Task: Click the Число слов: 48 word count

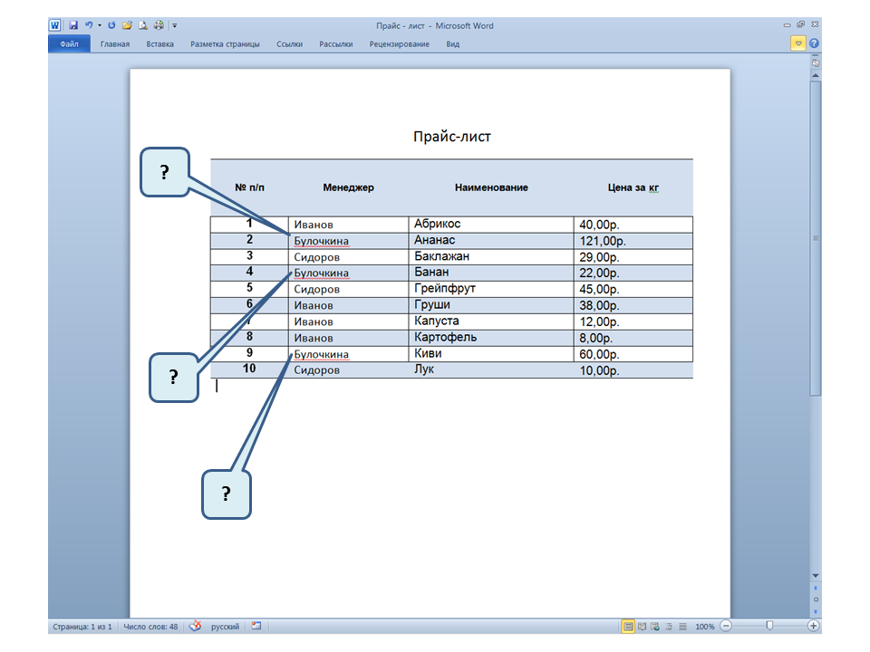Action: [x=150, y=626]
